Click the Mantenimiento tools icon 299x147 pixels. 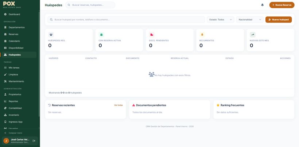tap(5, 82)
